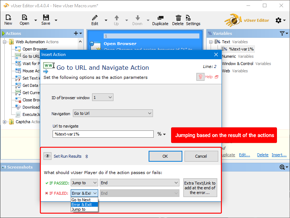This screenshot has height=218, width=290.
Task: Click the percent variable insert icon
Action: coord(161,134)
